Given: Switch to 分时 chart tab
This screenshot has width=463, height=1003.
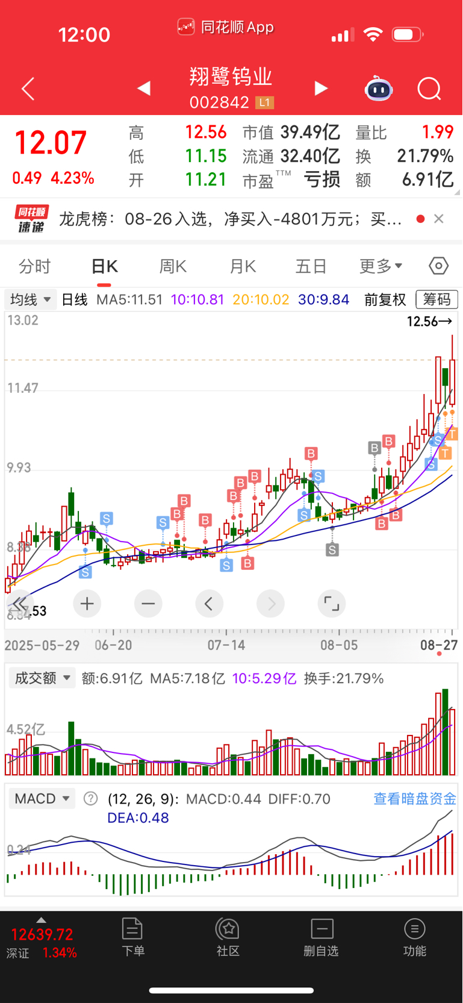Looking at the screenshot, I should tap(35, 266).
